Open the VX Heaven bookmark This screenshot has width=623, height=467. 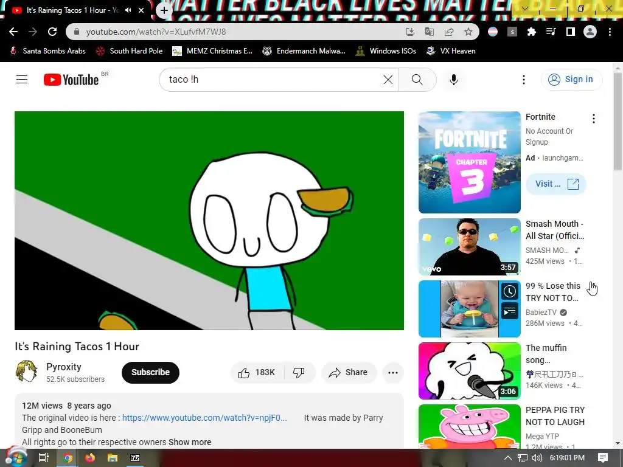point(451,51)
